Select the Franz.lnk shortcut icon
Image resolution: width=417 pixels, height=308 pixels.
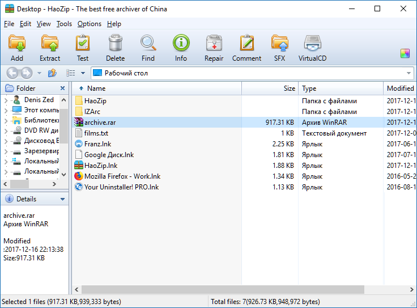point(79,144)
